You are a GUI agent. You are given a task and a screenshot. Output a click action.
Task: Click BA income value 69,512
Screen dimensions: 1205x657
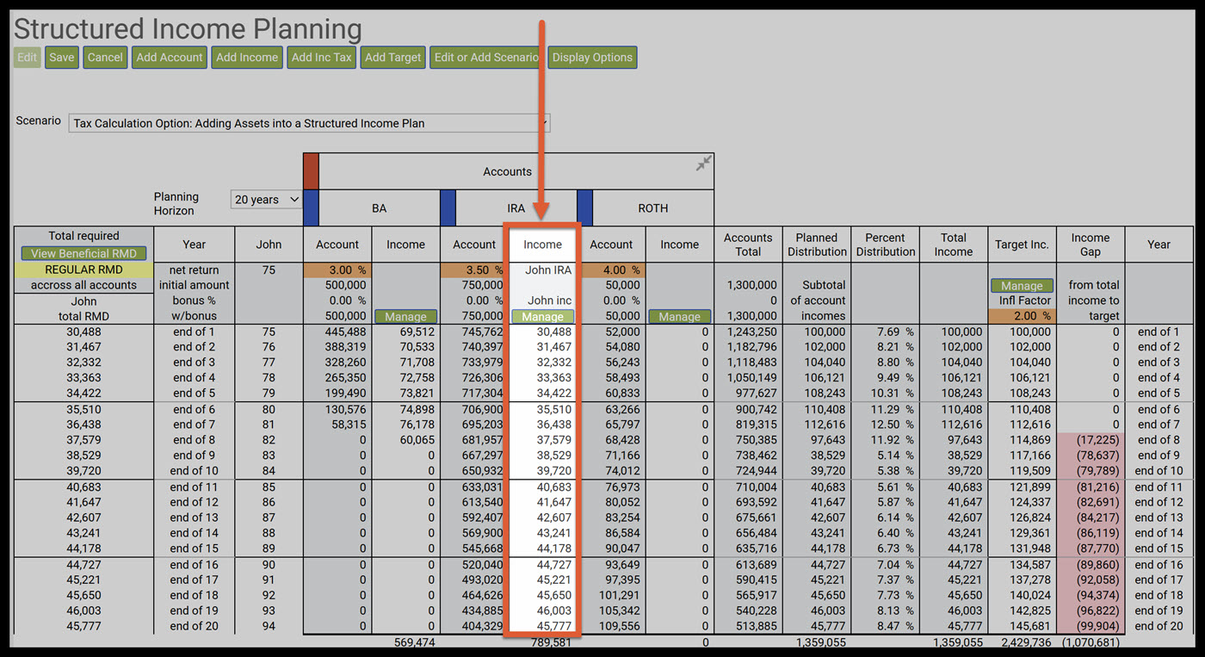[416, 332]
